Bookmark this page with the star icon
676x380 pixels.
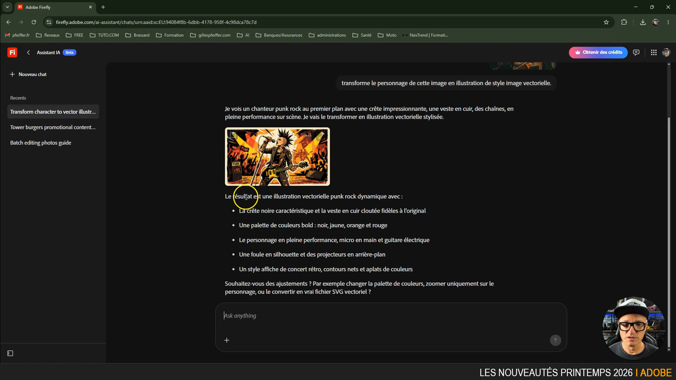606,22
